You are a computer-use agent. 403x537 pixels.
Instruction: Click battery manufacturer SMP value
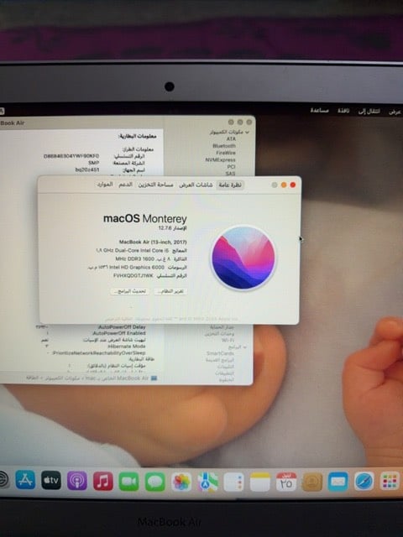click(94, 163)
